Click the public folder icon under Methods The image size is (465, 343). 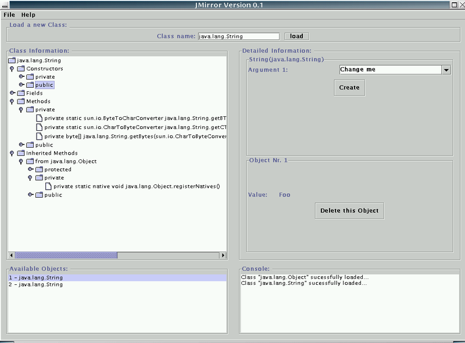coord(30,145)
